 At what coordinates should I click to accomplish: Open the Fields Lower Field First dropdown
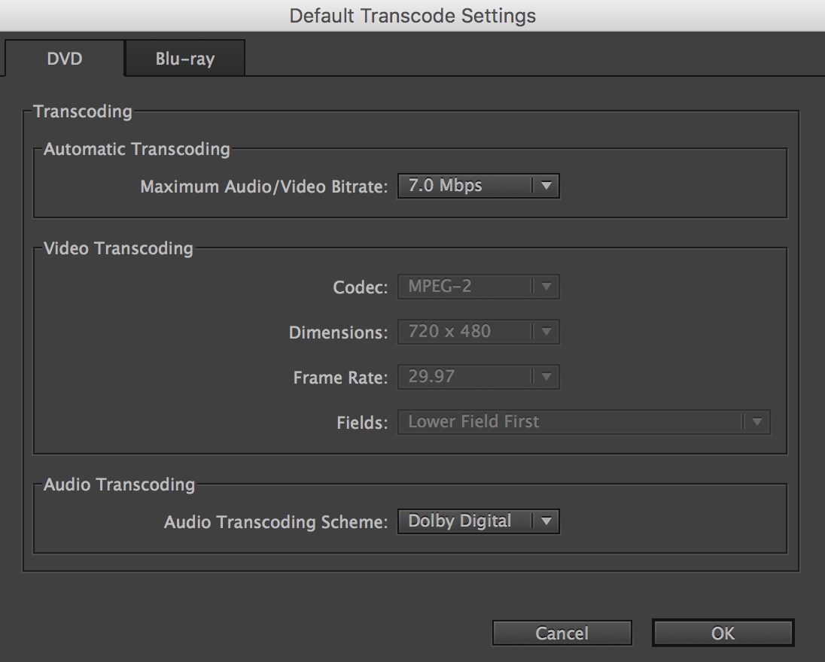point(583,422)
